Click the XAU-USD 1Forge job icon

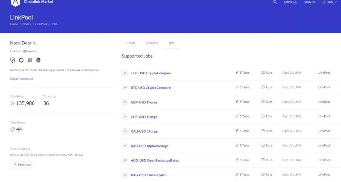(125, 131)
